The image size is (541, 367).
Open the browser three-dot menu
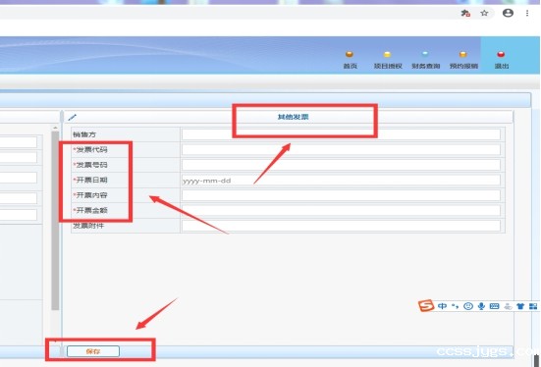(527, 13)
